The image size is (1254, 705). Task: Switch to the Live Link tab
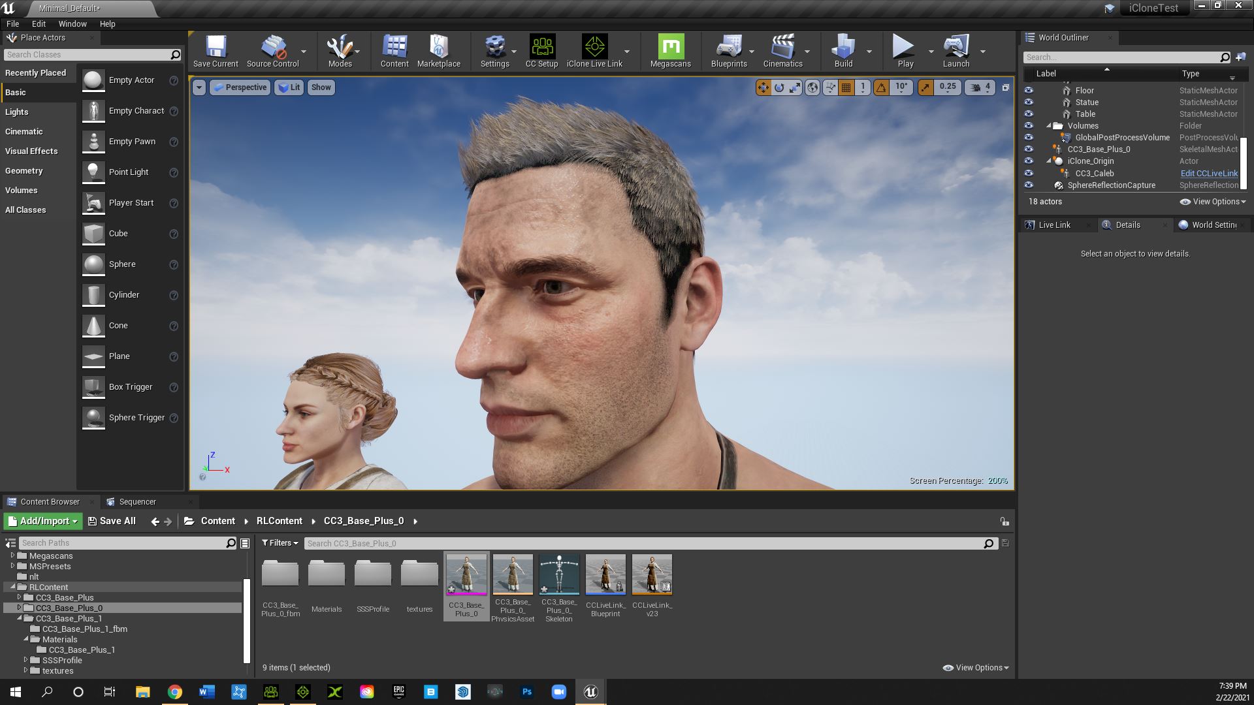coord(1054,225)
